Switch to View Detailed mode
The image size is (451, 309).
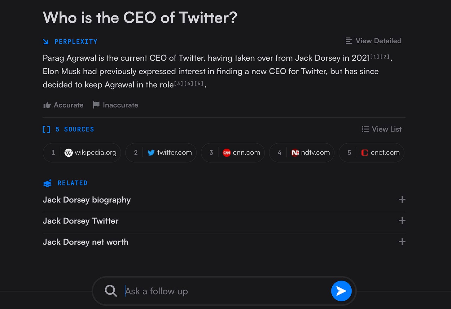(x=374, y=41)
